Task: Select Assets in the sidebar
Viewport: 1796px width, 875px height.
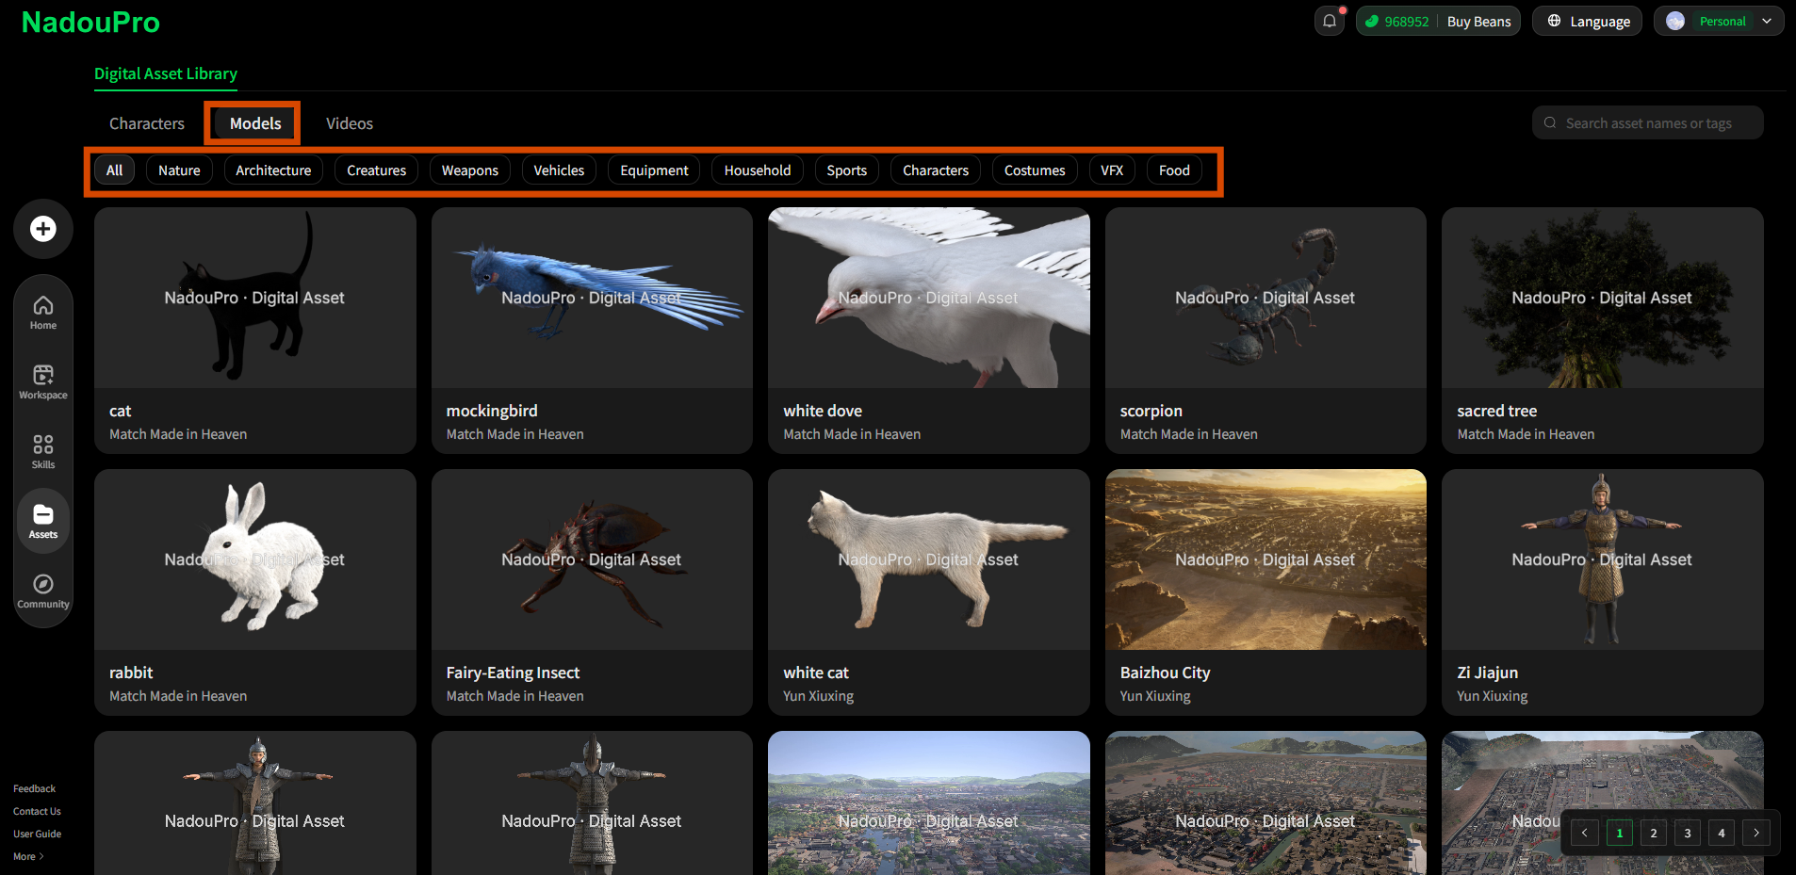Action: tap(43, 521)
